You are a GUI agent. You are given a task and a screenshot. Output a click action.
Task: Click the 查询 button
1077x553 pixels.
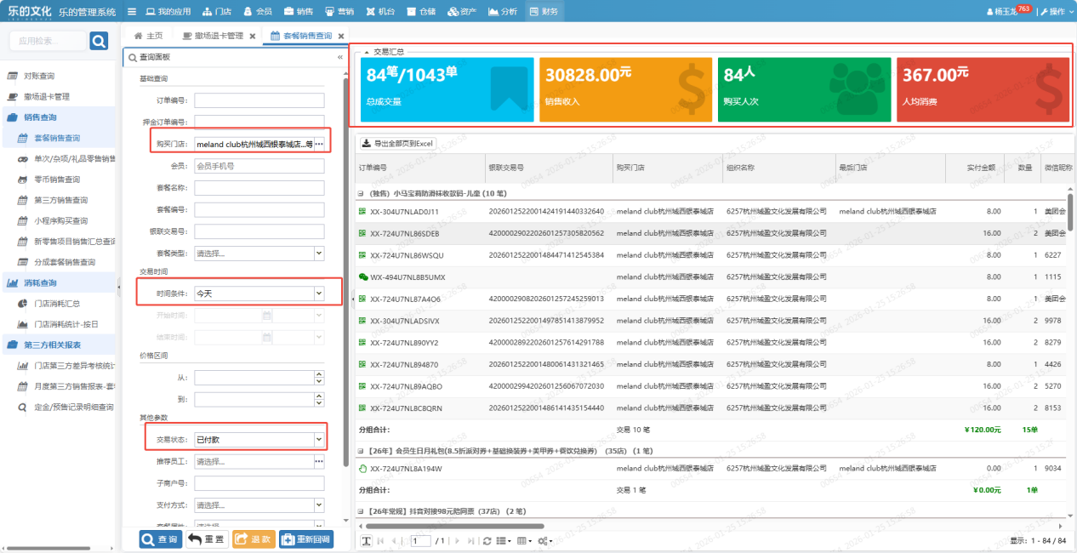[x=161, y=539]
